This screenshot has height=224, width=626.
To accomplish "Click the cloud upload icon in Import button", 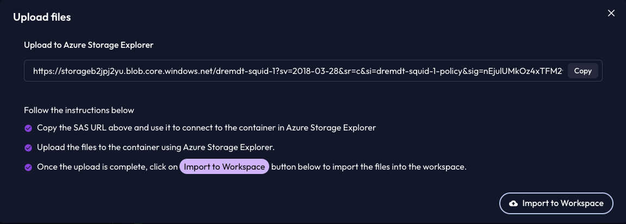I will click(513, 204).
